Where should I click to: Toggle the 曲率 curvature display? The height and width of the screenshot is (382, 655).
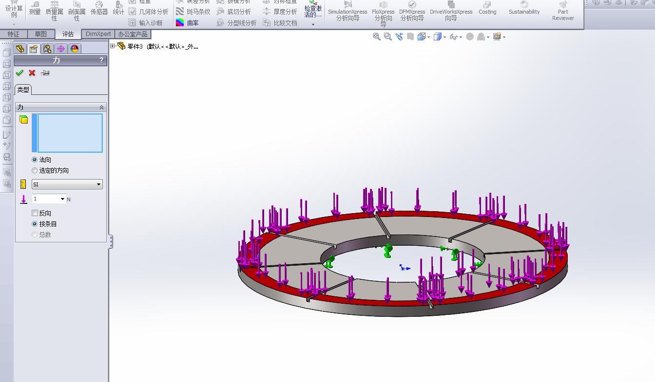[x=187, y=23]
